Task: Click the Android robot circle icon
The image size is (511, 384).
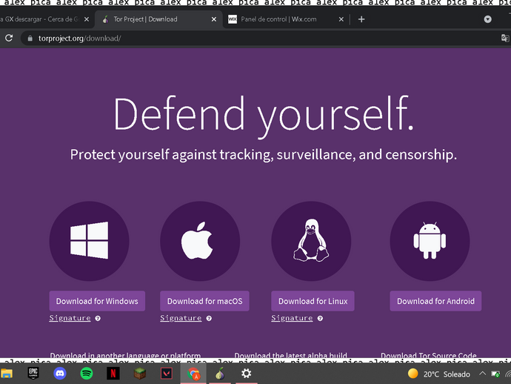Action: (430, 241)
